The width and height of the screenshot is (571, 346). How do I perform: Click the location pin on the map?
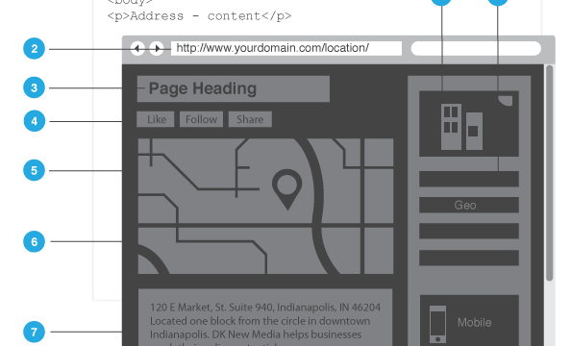[x=287, y=188]
